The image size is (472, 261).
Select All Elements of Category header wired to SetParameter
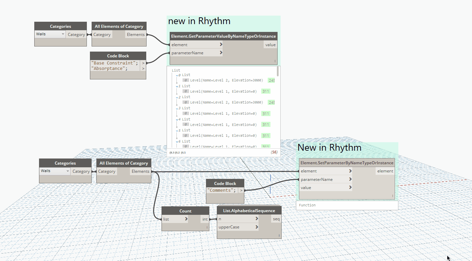click(124, 163)
